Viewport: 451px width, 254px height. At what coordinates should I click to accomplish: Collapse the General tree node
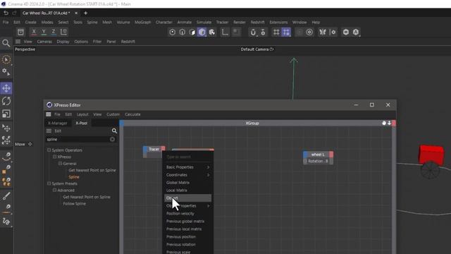60,164
